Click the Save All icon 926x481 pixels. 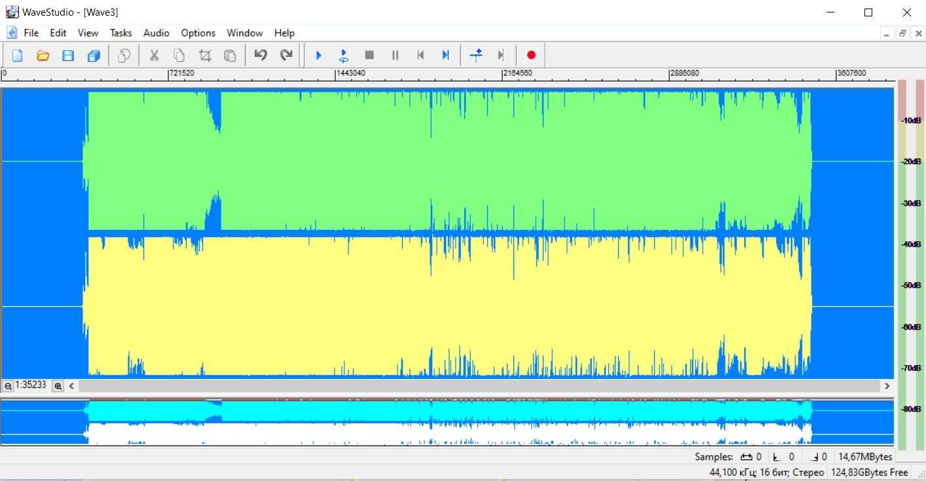[x=94, y=56]
